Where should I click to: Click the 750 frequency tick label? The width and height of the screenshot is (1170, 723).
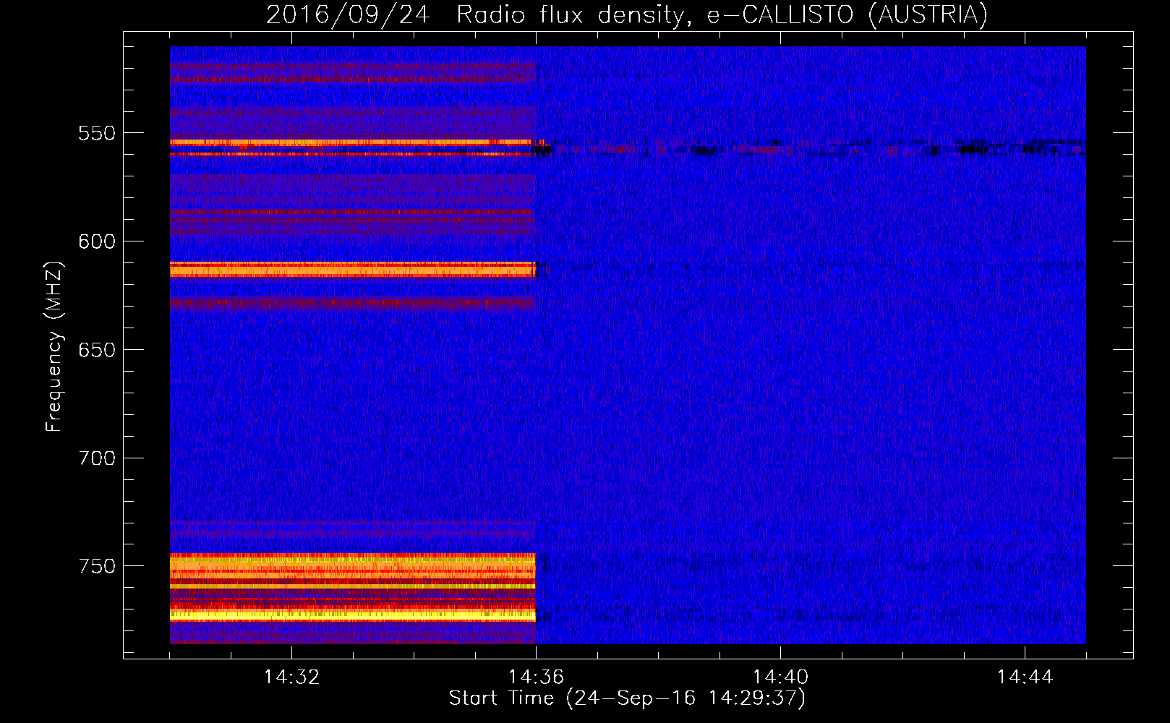click(x=97, y=566)
